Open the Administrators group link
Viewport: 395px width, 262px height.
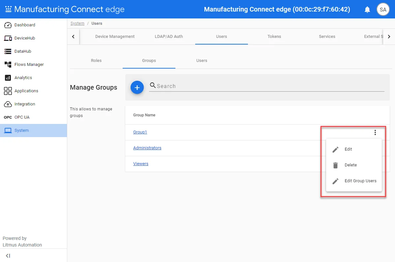click(x=147, y=148)
